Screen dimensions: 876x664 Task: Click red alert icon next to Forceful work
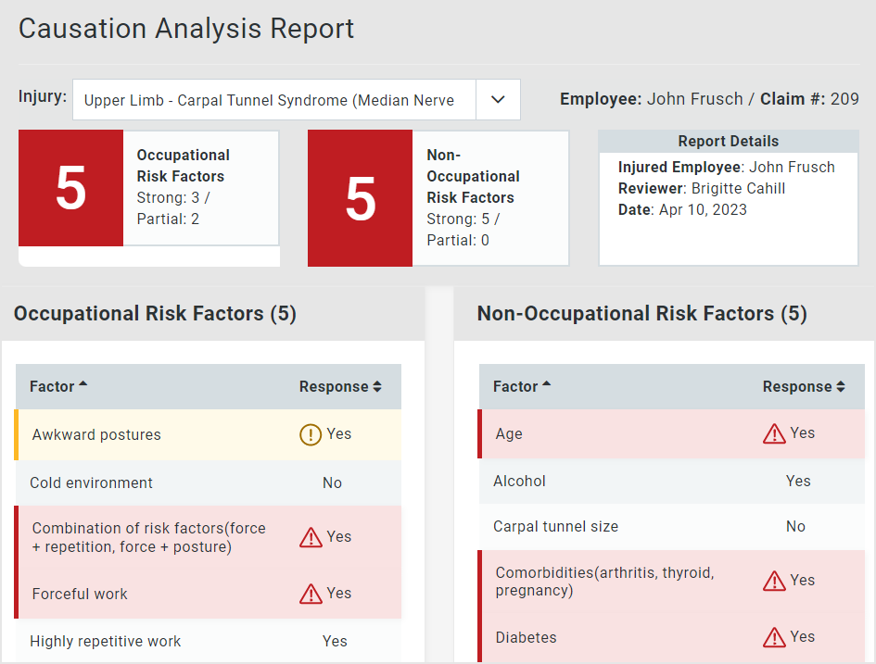[x=311, y=594]
